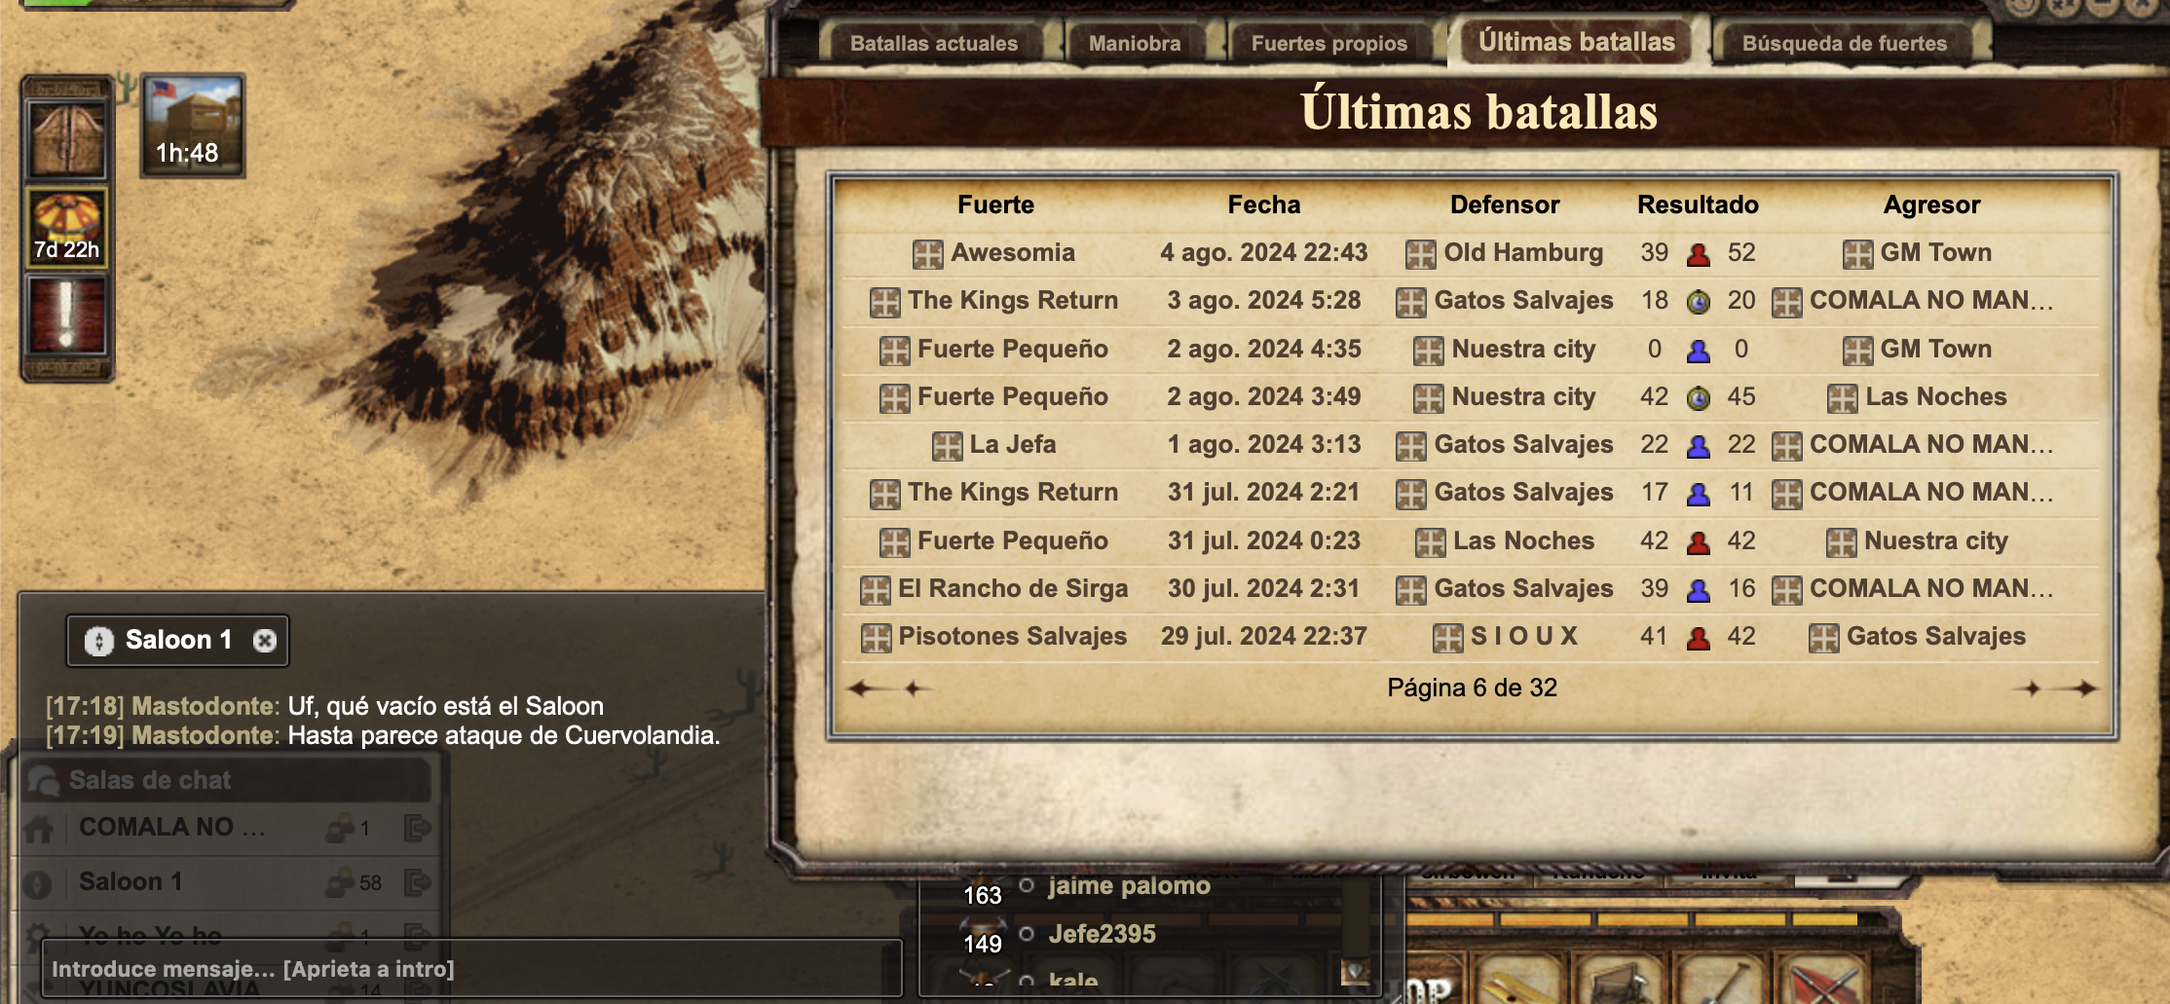The width and height of the screenshot is (2170, 1004).
Task: Select player jaime palomo in list
Action: click(1129, 885)
